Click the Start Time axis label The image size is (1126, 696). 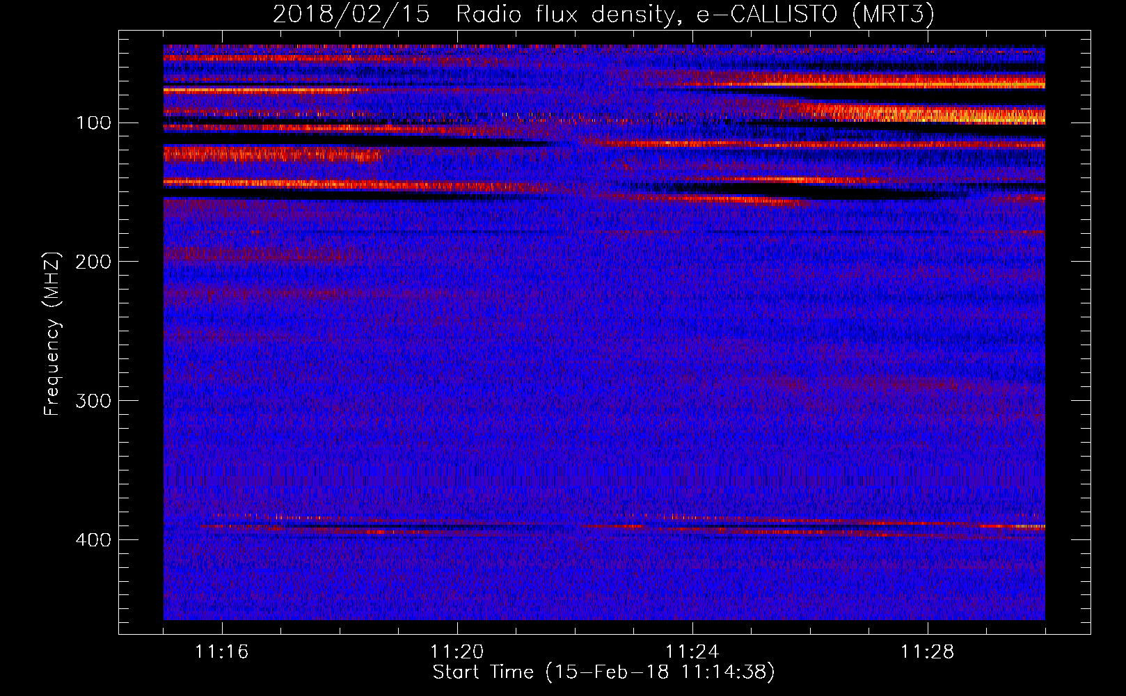tap(603, 672)
